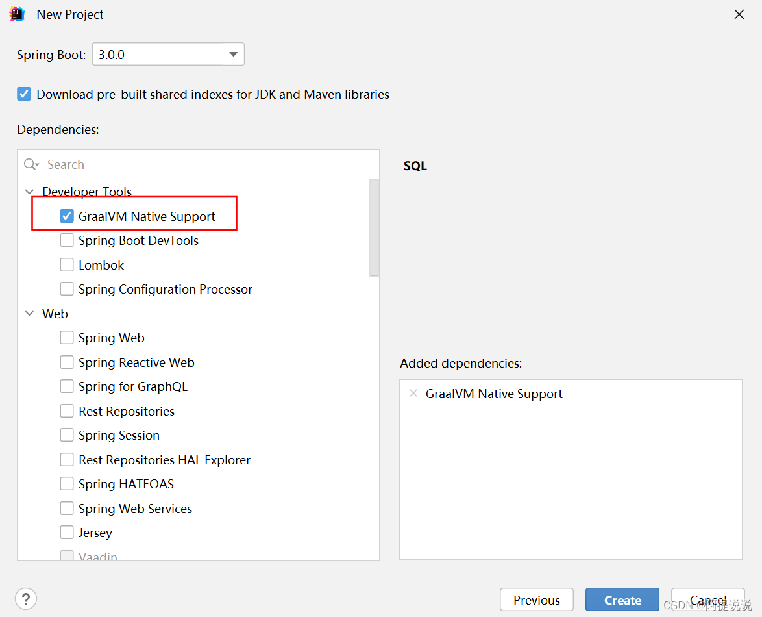This screenshot has height=617, width=762.
Task: Click the Cancel button
Action: (708, 600)
